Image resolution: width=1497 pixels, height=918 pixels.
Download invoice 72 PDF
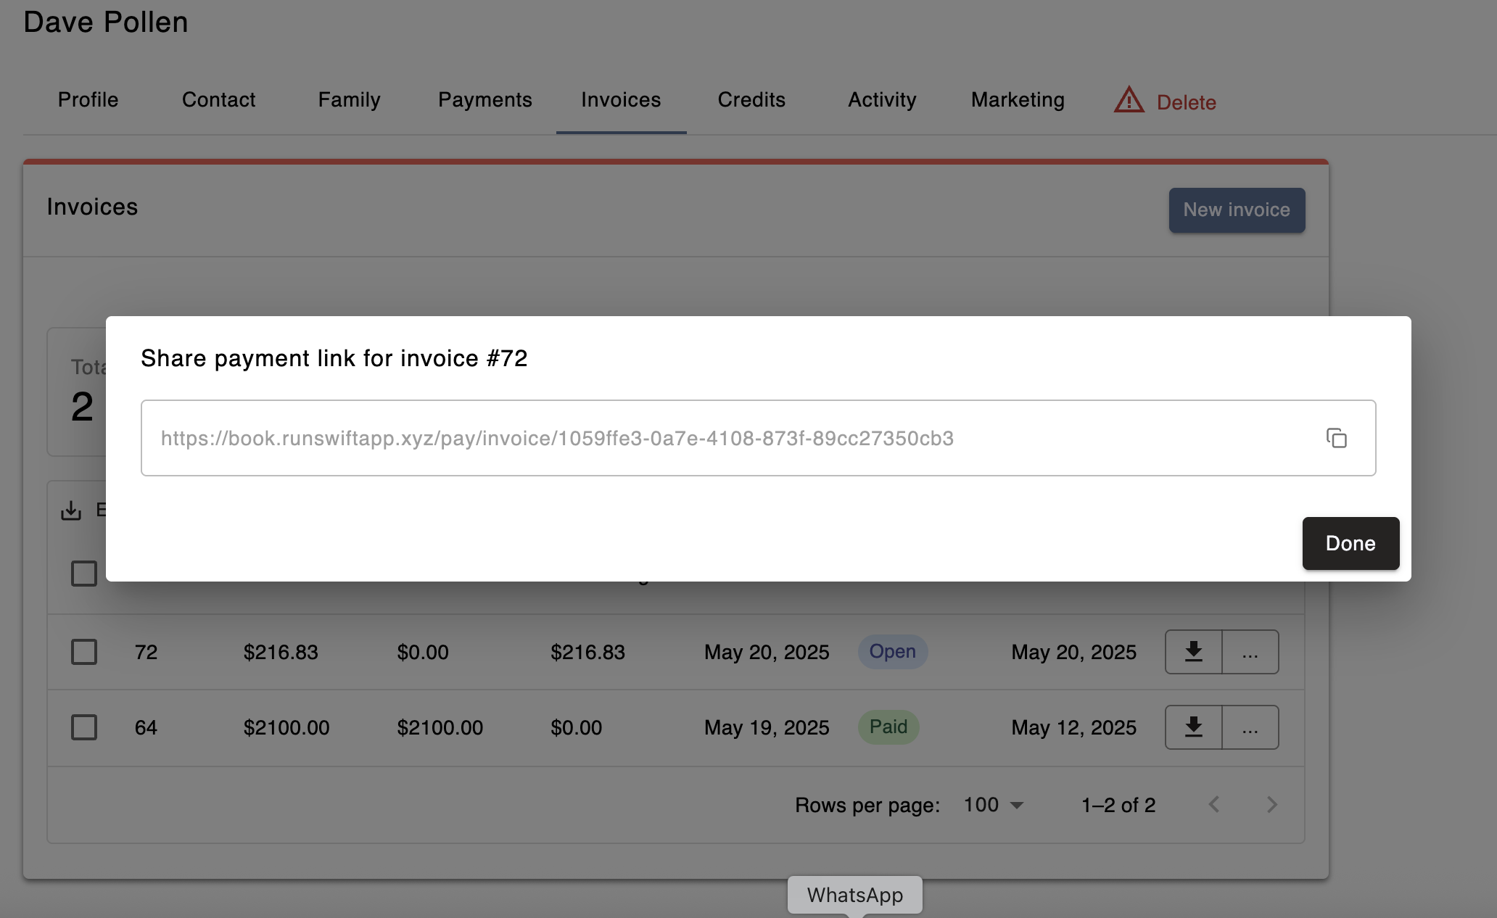(1193, 652)
